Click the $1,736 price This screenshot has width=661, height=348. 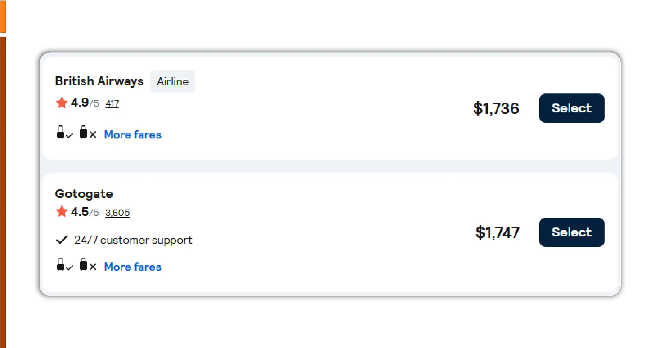[496, 108]
